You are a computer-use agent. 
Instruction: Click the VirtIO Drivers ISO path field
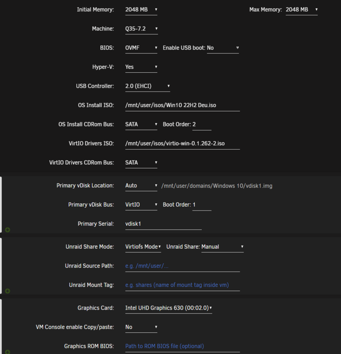click(183, 143)
